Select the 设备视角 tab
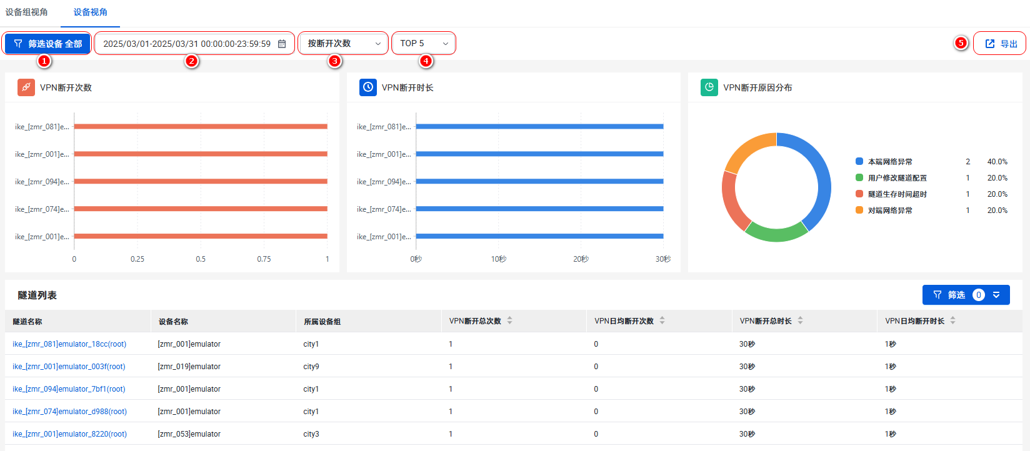The height and width of the screenshot is (451, 1030). [90, 12]
